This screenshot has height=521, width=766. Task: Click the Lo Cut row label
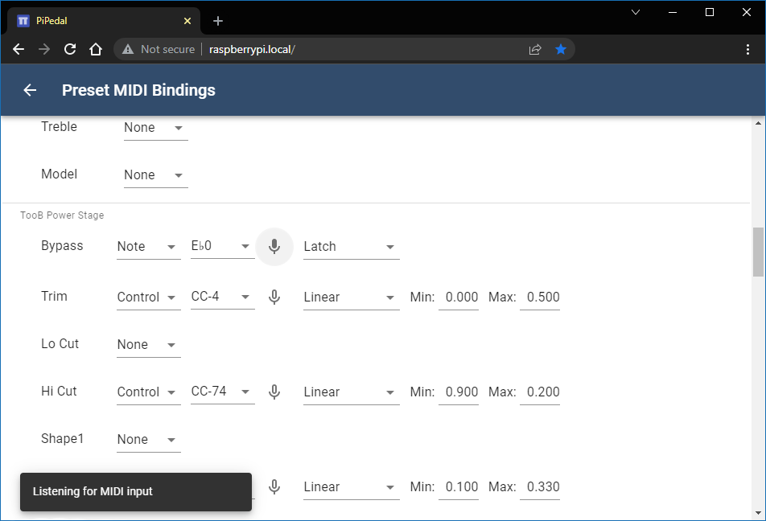[60, 344]
